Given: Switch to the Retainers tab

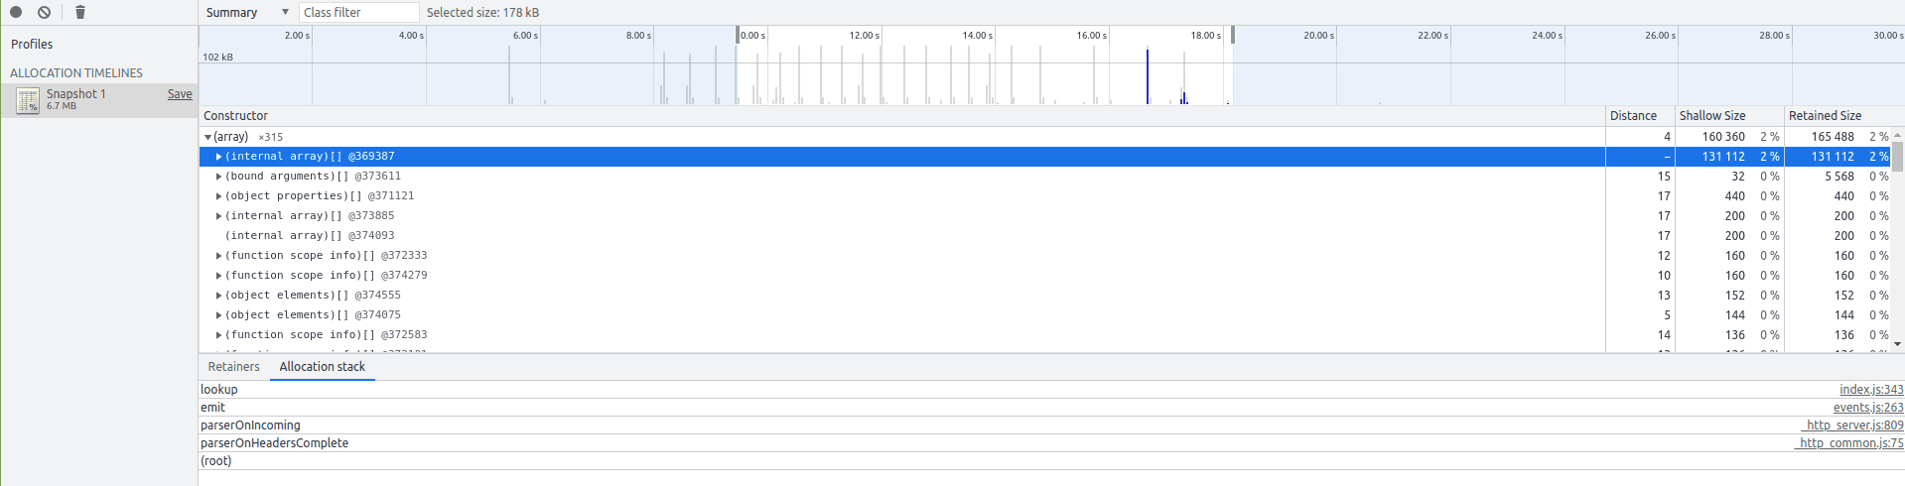Looking at the screenshot, I should point(233,367).
